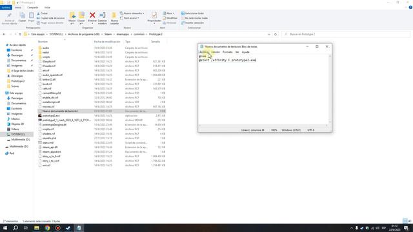Sort by Nombre column header
This screenshot has height=232, width=413.
[x=43, y=42]
